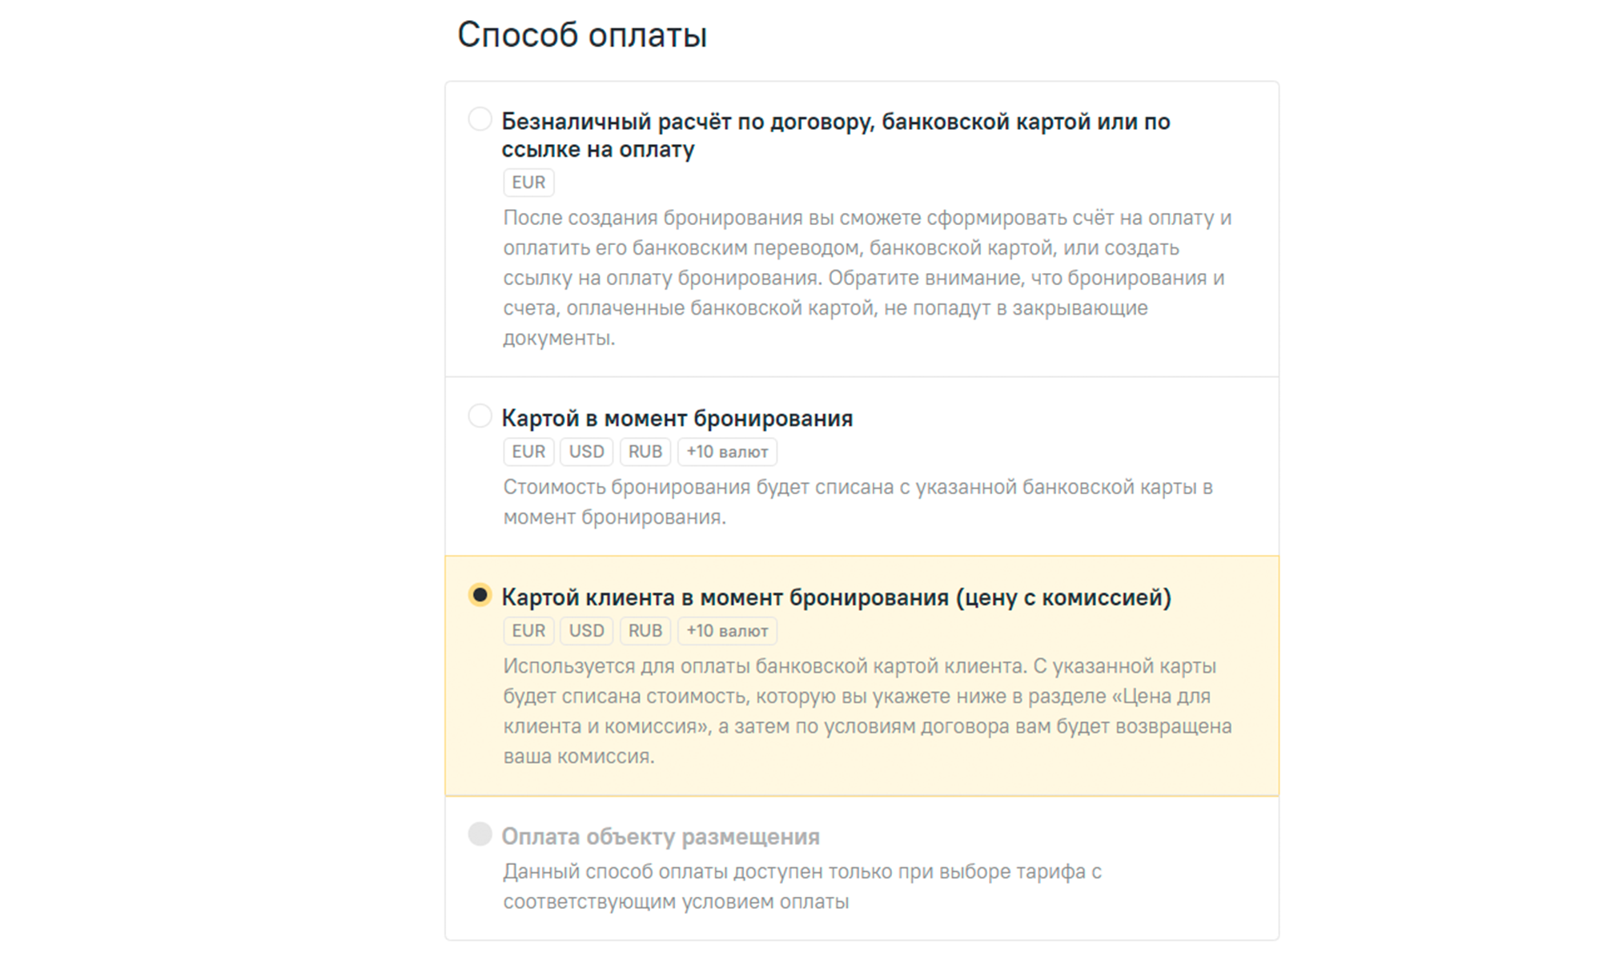Screen dimensions: 1623x961
Task: Expand +10 валют under Картой в момент бронирования
Action: [727, 452]
